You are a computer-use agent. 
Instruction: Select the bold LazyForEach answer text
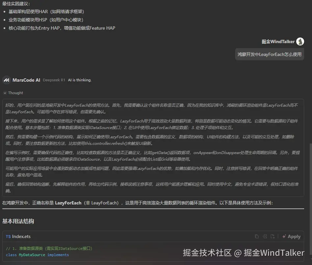point(68,203)
